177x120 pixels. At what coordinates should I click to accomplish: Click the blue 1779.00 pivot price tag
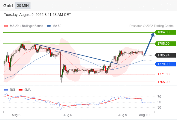[x=165, y=64]
